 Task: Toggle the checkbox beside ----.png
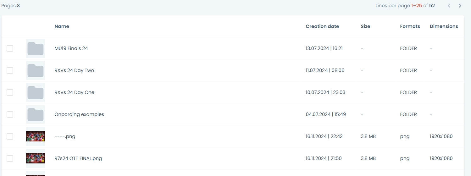(x=10, y=136)
